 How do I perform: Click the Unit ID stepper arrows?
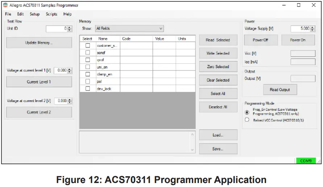point(70,29)
